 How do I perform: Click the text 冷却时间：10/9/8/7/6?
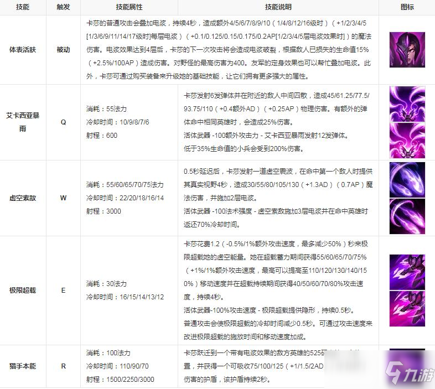pyautogui.click(x=118, y=122)
